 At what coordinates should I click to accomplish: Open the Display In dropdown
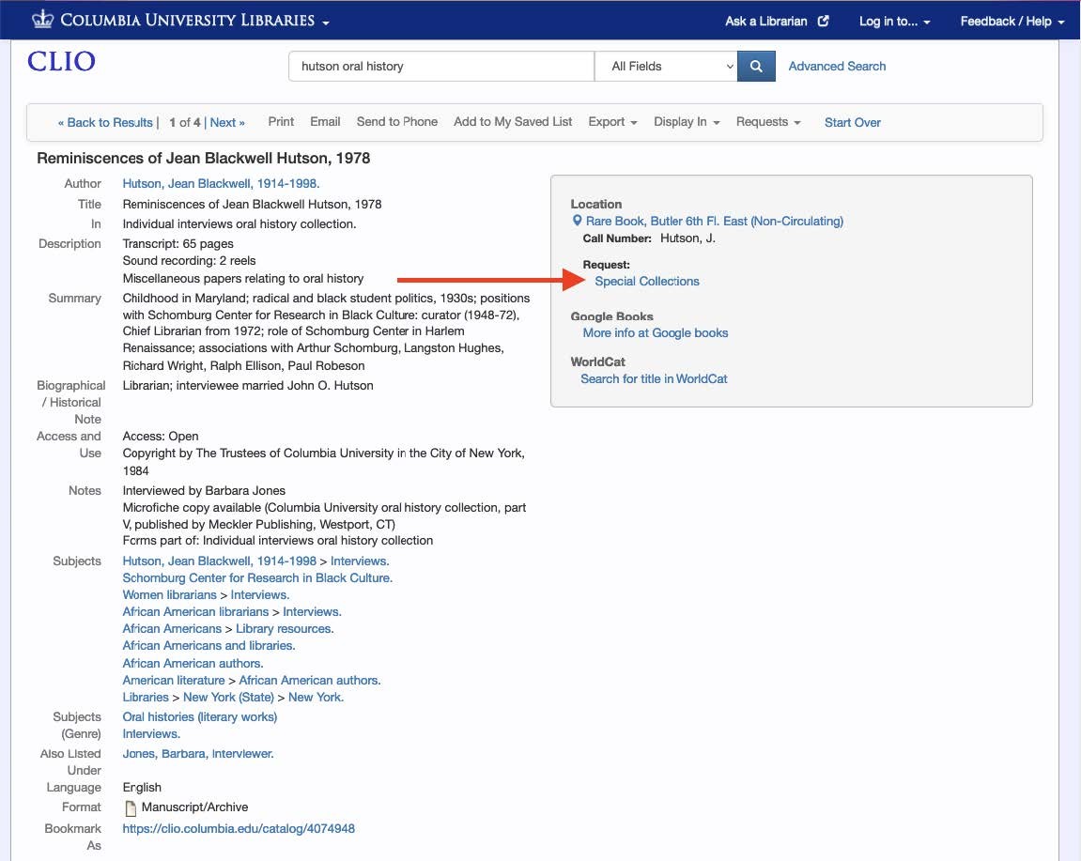pyautogui.click(x=686, y=121)
